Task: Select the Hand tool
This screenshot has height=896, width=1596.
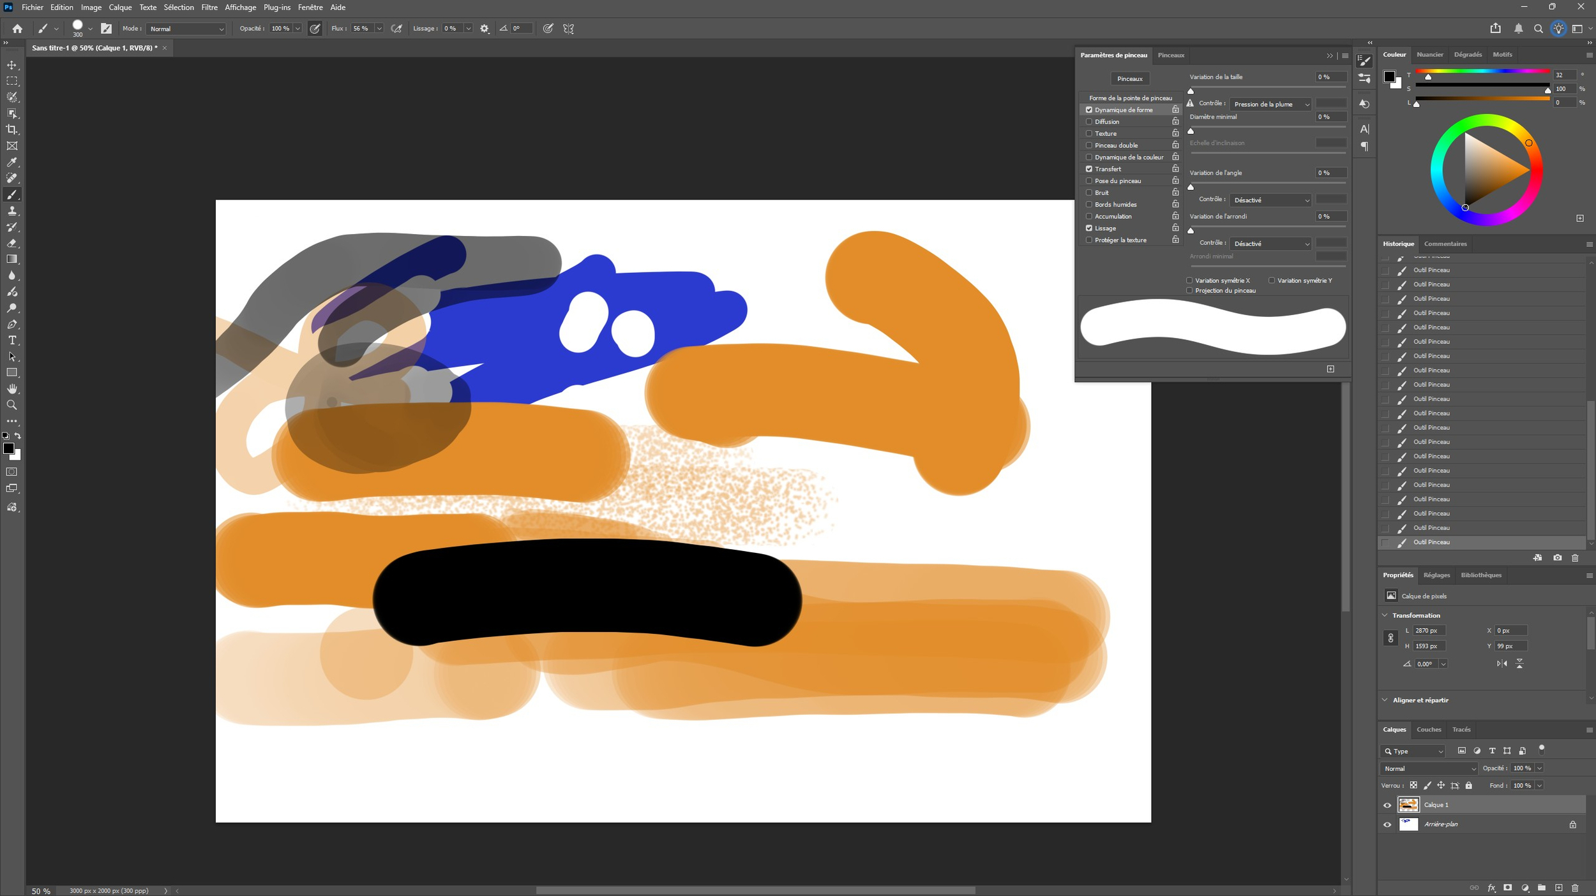Action: coord(12,389)
